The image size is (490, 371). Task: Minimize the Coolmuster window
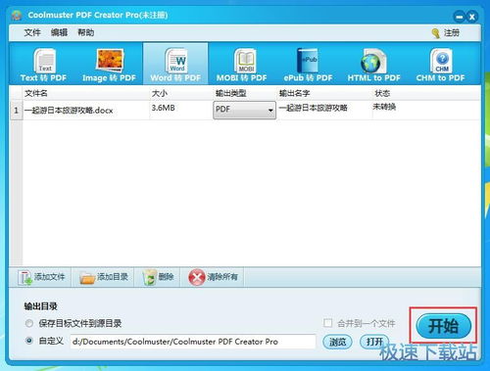pyautogui.click(x=460, y=17)
